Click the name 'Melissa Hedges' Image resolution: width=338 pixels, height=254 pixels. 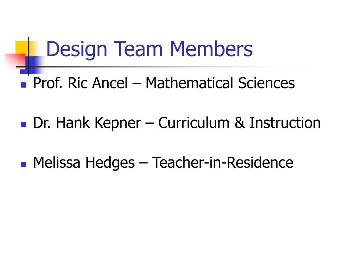(84, 163)
